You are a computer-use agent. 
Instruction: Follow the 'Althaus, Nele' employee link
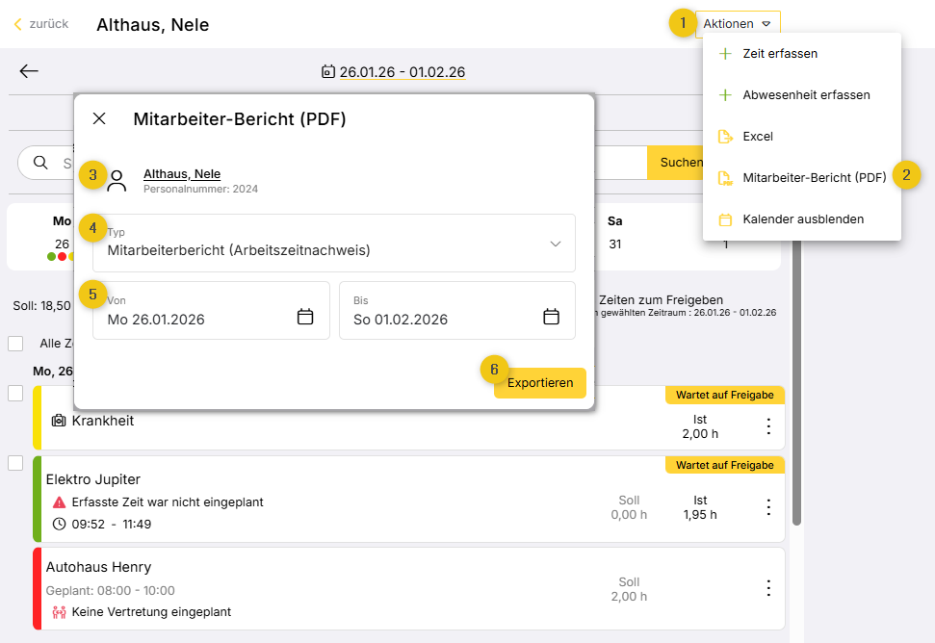pos(182,174)
